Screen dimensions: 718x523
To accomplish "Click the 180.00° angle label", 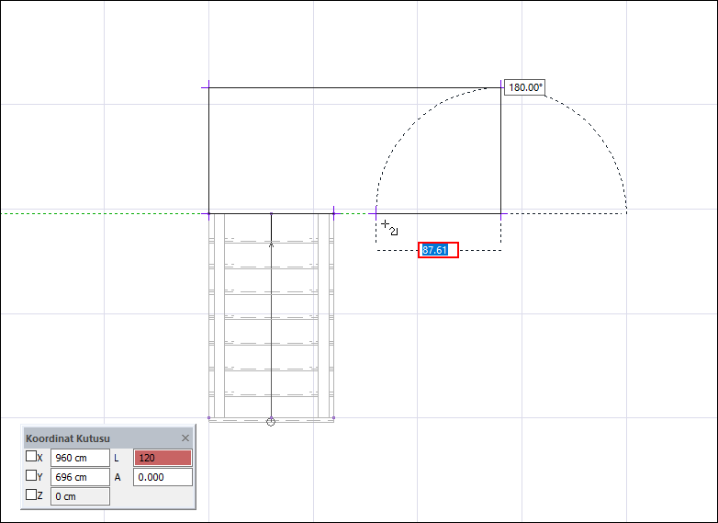I will click(x=525, y=87).
